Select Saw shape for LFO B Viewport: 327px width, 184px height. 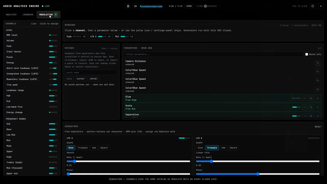tap(223, 148)
